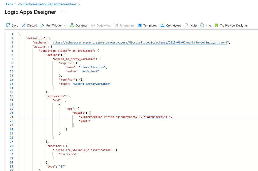Click the "AppendToArrayVariable" type value
The image size is (258, 171).
91,84
